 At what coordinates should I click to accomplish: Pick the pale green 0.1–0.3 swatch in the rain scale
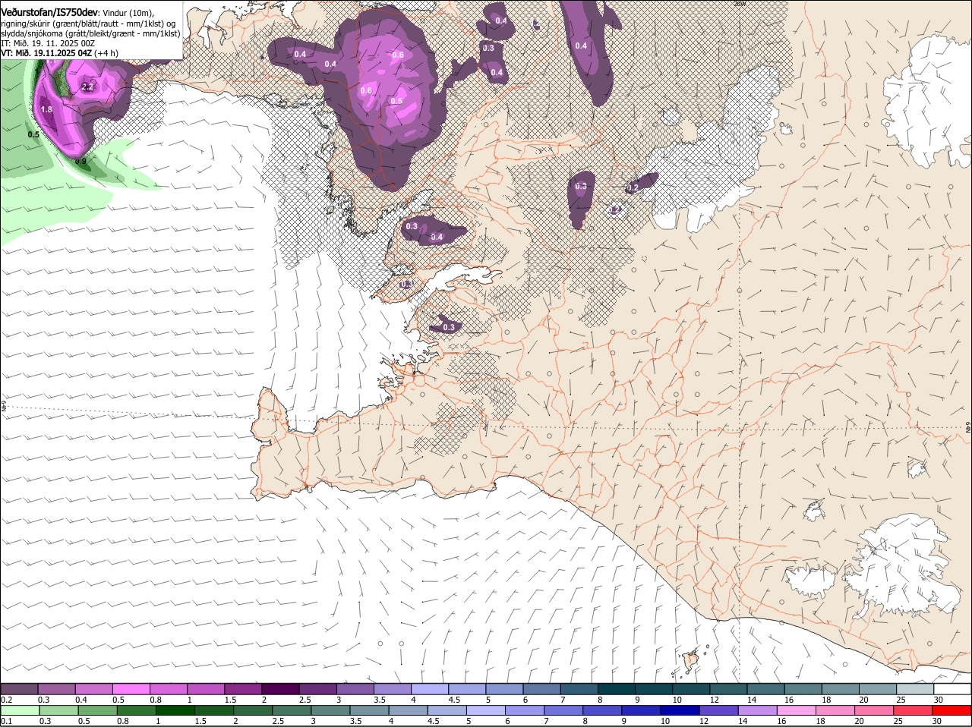(21, 710)
